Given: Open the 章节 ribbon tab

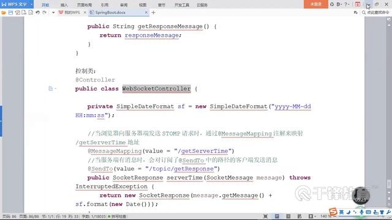Looking at the screenshot, I should point(162,5).
